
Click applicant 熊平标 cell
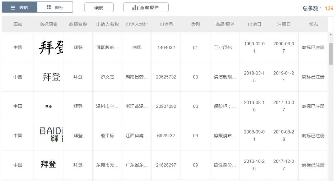pyautogui.click(x=107, y=136)
